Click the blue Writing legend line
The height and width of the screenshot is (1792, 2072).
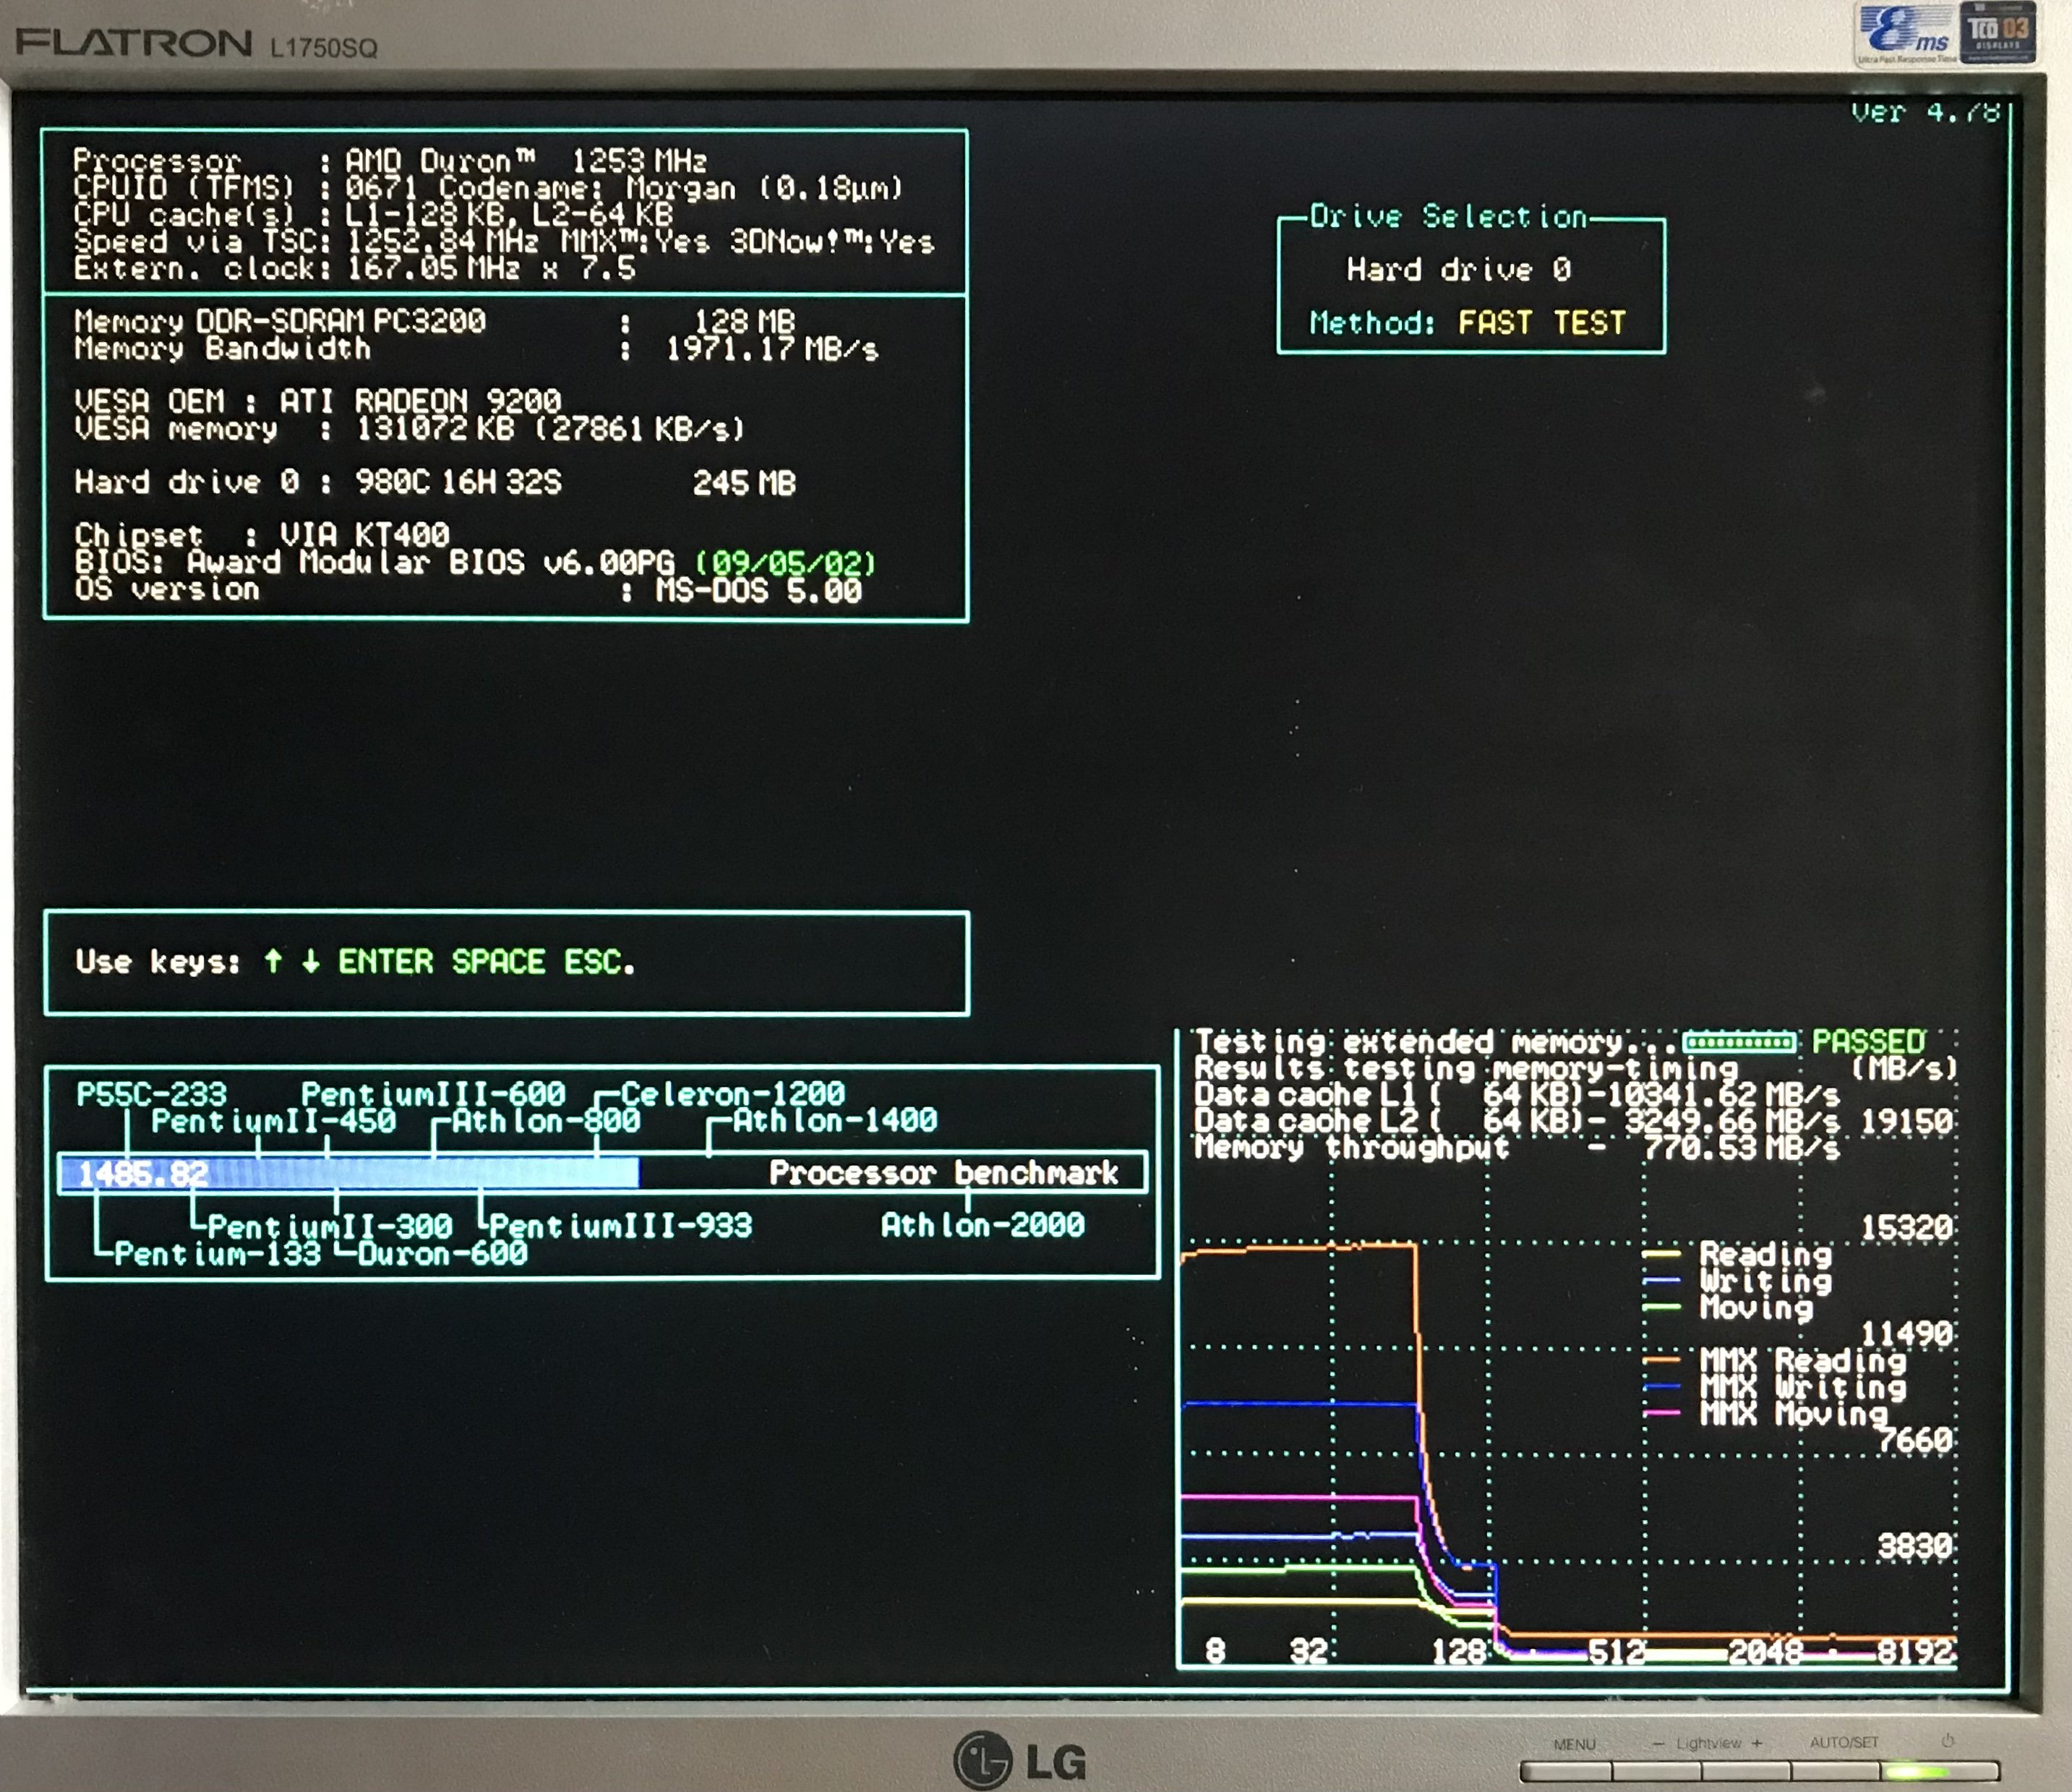point(1662,1280)
